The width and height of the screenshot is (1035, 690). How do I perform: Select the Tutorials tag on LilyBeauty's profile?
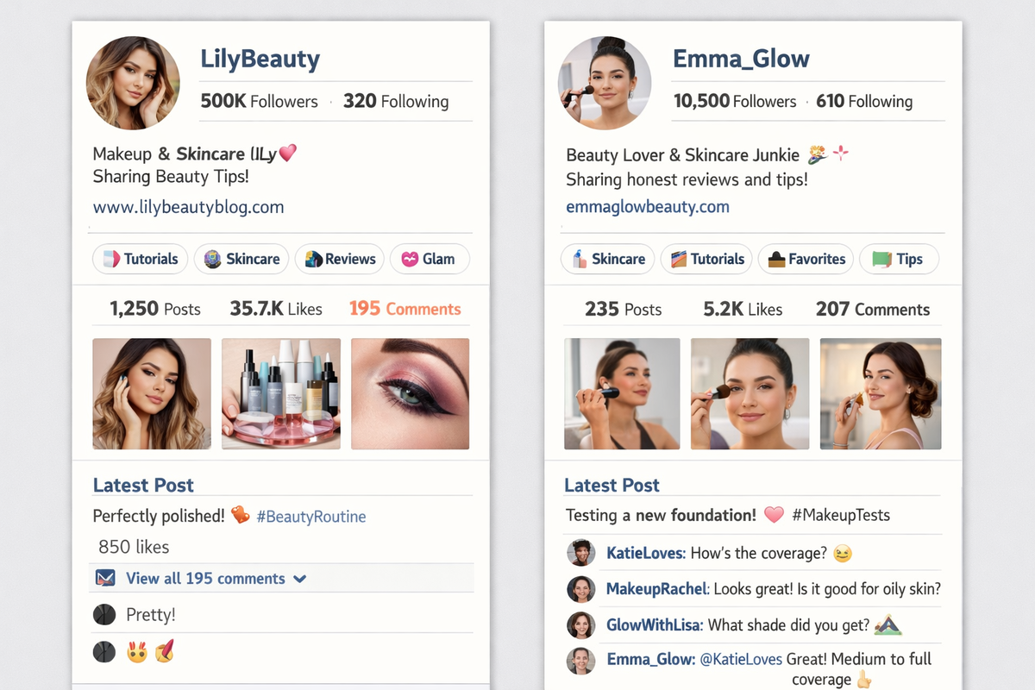tap(140, 259)
